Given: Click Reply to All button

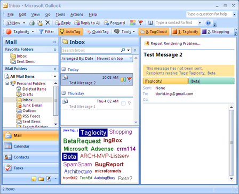Looking at the screenshot, I should pos(87,23).
